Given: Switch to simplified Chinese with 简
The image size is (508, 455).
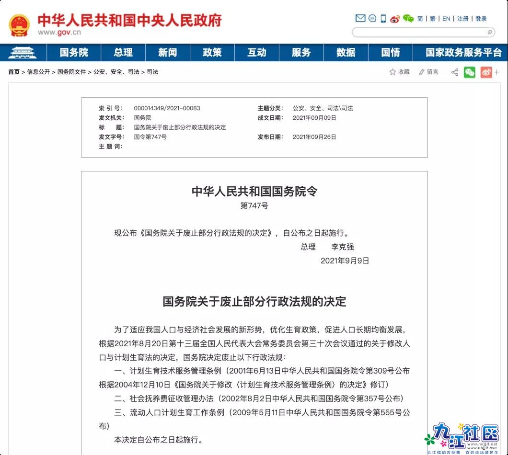Looking at the screenshot, I should 419,18.
